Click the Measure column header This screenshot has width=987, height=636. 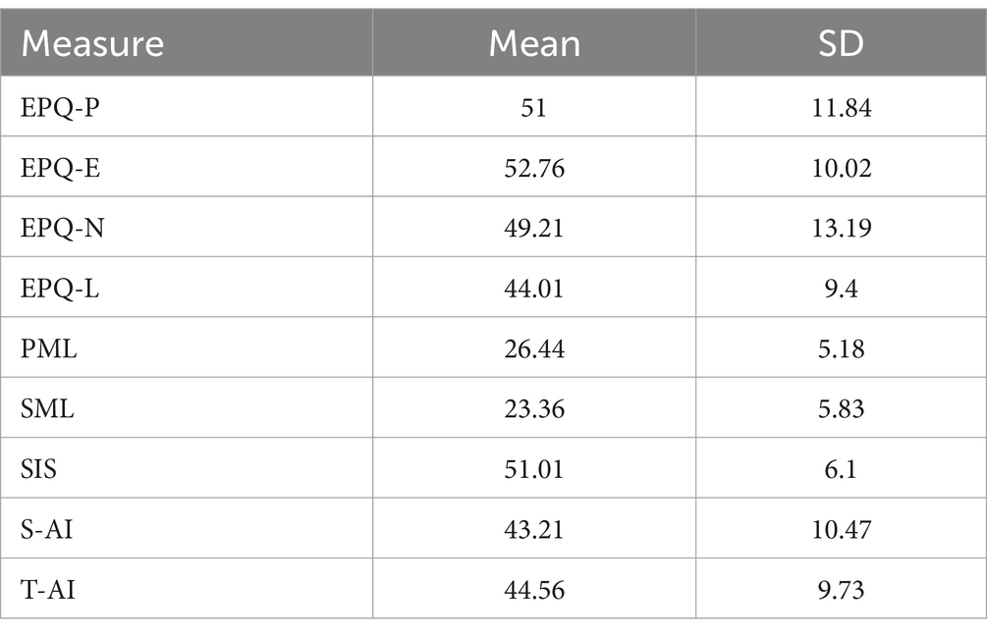pos(92,44)
